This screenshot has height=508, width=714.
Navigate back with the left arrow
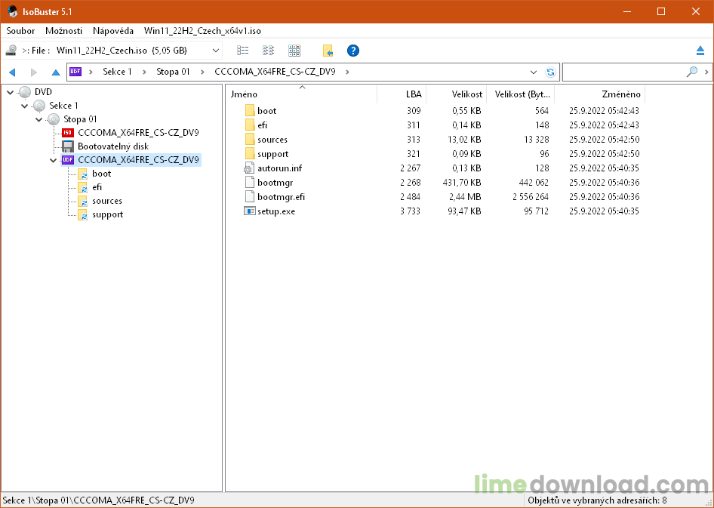tap(12, 72)
